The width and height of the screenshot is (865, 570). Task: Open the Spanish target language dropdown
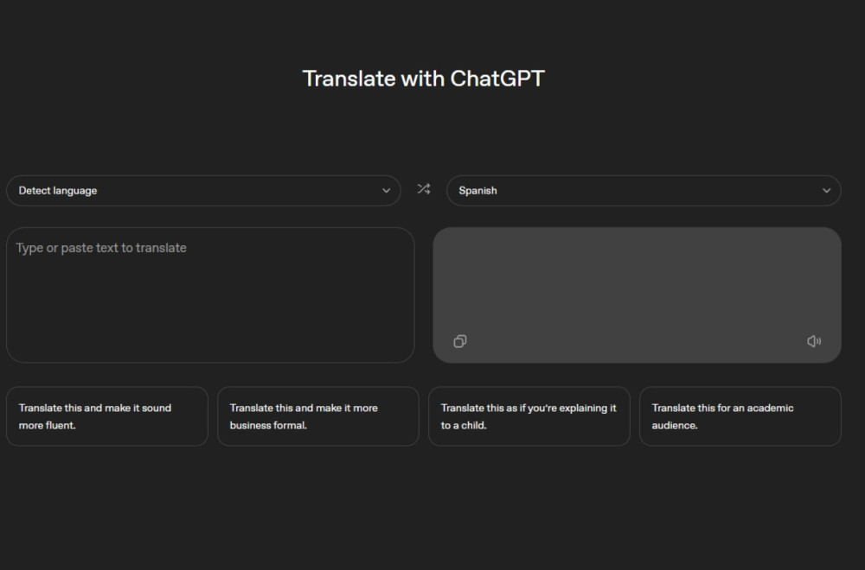click(x=644, y=190)
